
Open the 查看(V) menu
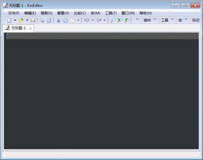63,13
